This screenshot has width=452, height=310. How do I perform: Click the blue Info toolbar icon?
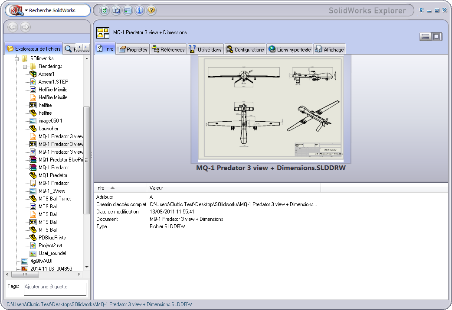pyautogui.click(x=140, y=10)
